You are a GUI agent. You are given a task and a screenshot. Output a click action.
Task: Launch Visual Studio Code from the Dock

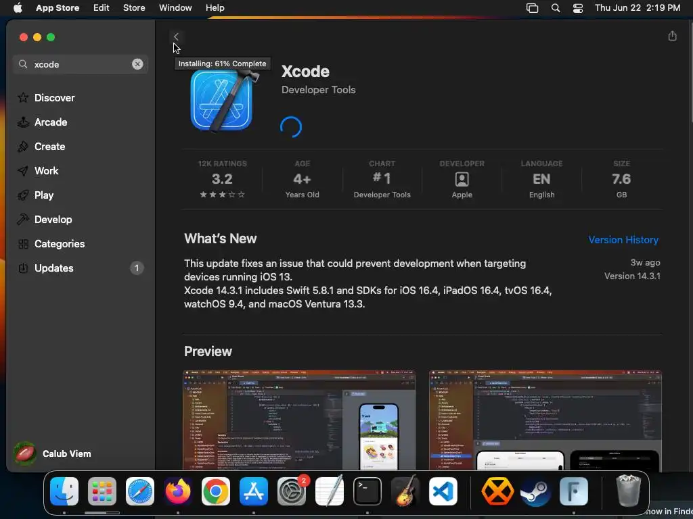click(443, 491)
